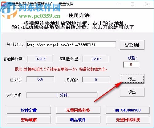The height and width of the screenshot is (128, 154).
Task: Focus the 视频地址 URL input field
Action: [71, 45]
